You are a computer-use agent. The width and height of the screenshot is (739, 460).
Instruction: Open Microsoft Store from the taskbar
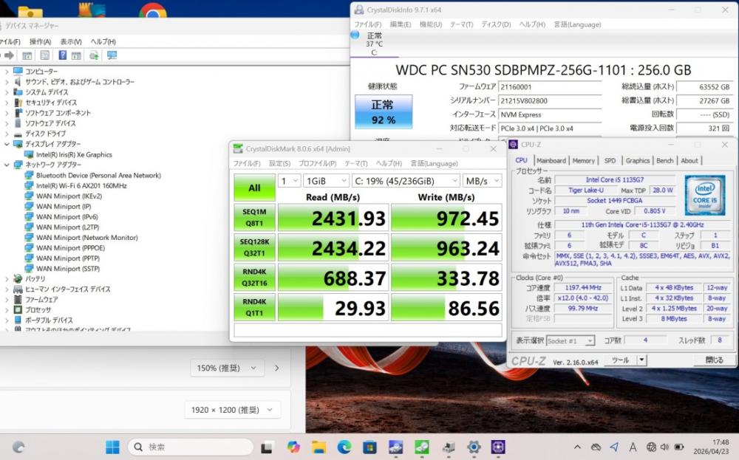(370, 447)
